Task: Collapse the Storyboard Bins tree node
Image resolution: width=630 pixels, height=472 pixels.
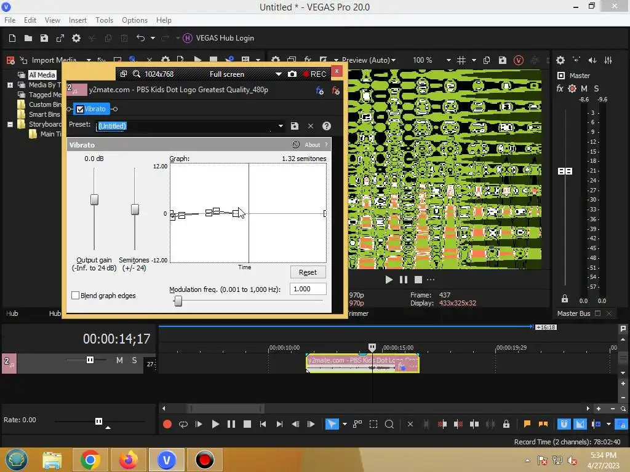Action: 10,124
